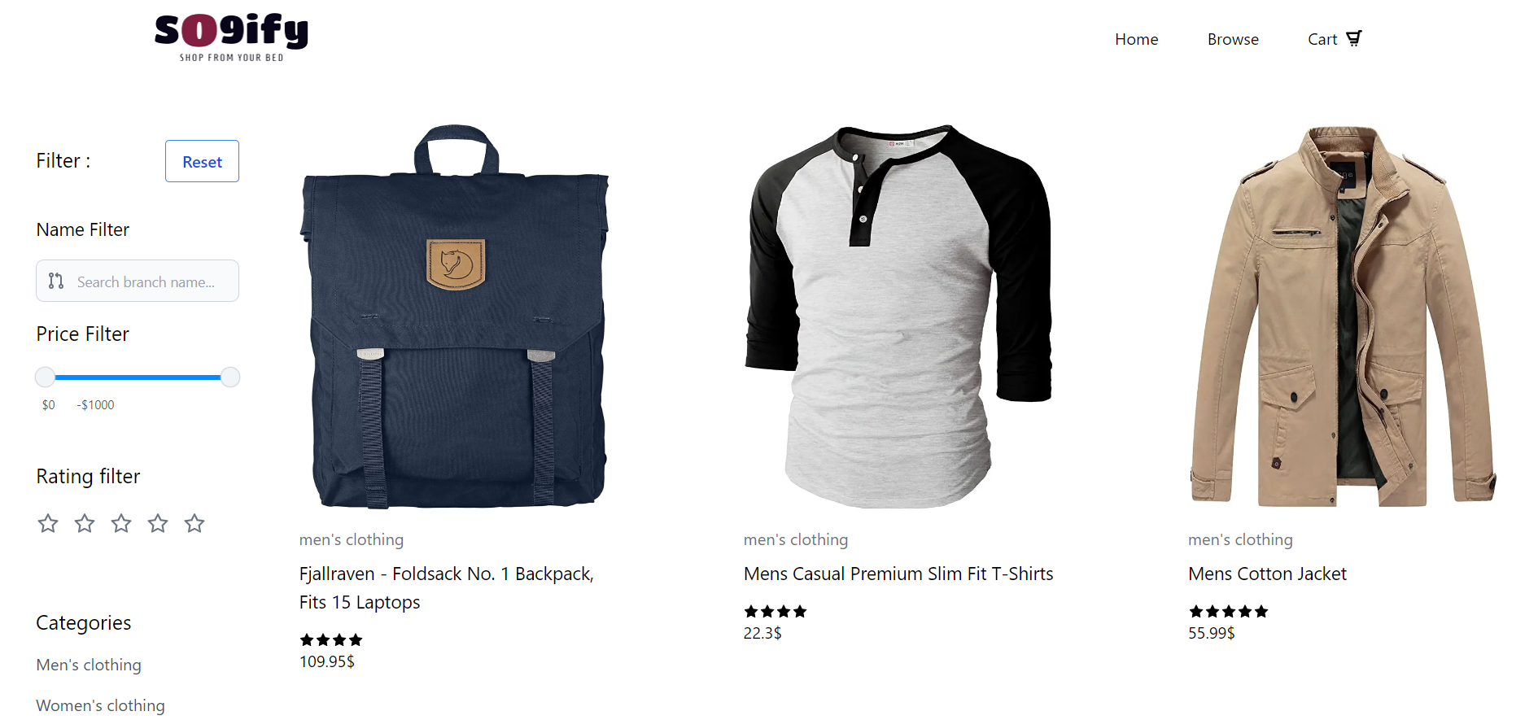
Task: Filter by Men's clothing category
Action: tap(89, 665)
